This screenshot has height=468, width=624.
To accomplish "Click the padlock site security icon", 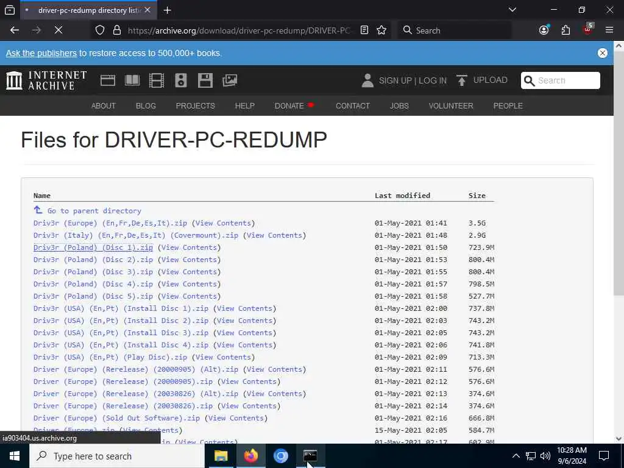I will [116, 30].
